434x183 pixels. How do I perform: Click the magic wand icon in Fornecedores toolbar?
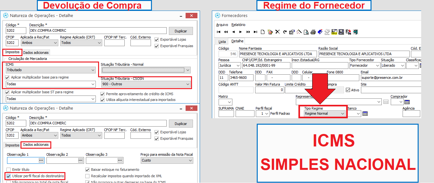click(299, 32)
